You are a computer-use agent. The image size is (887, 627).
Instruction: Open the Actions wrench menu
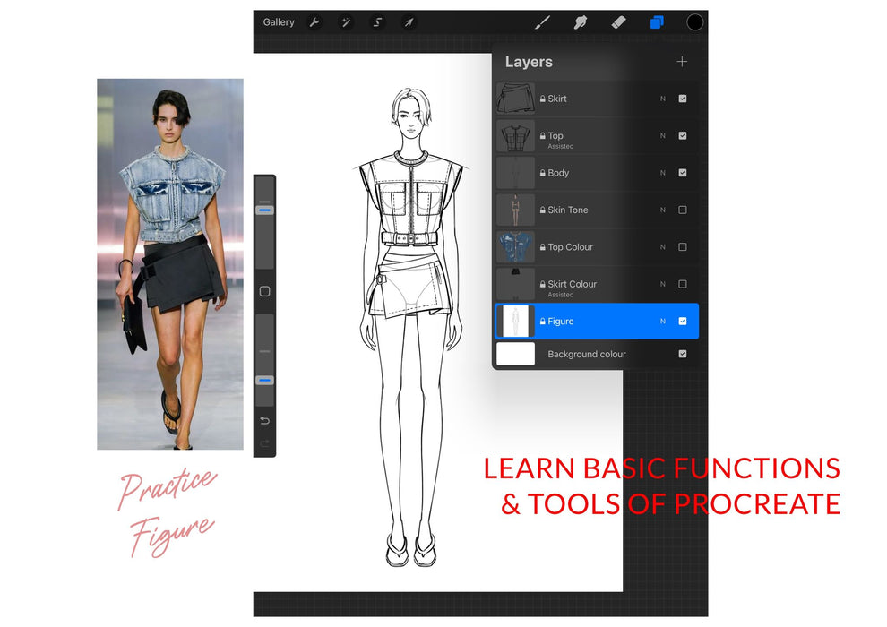pyautogui.click(x=314, y=22)
